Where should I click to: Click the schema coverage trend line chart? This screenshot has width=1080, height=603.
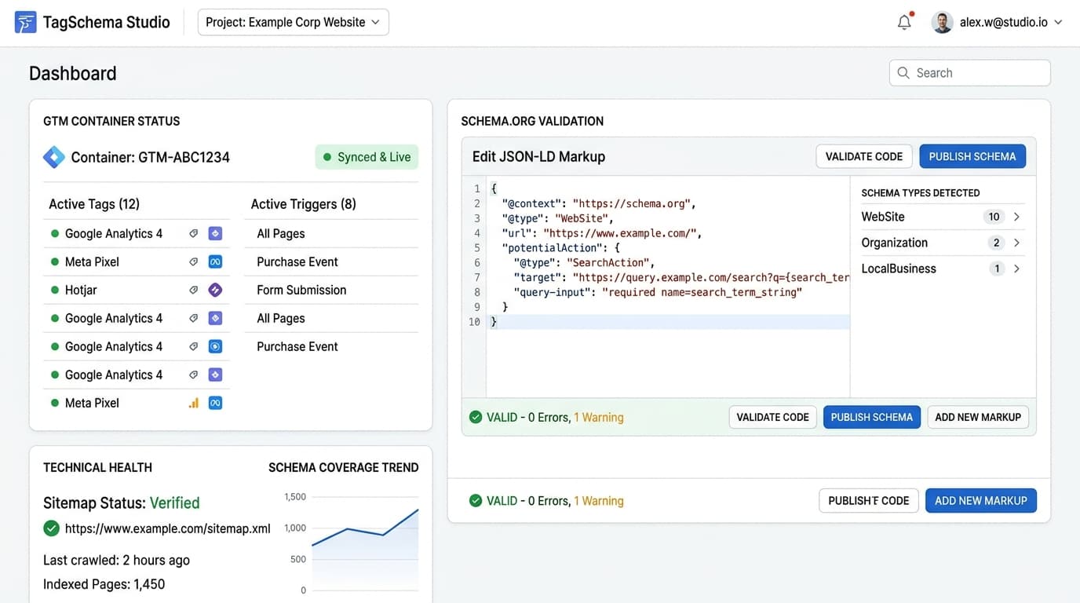(x=365, y=542)
